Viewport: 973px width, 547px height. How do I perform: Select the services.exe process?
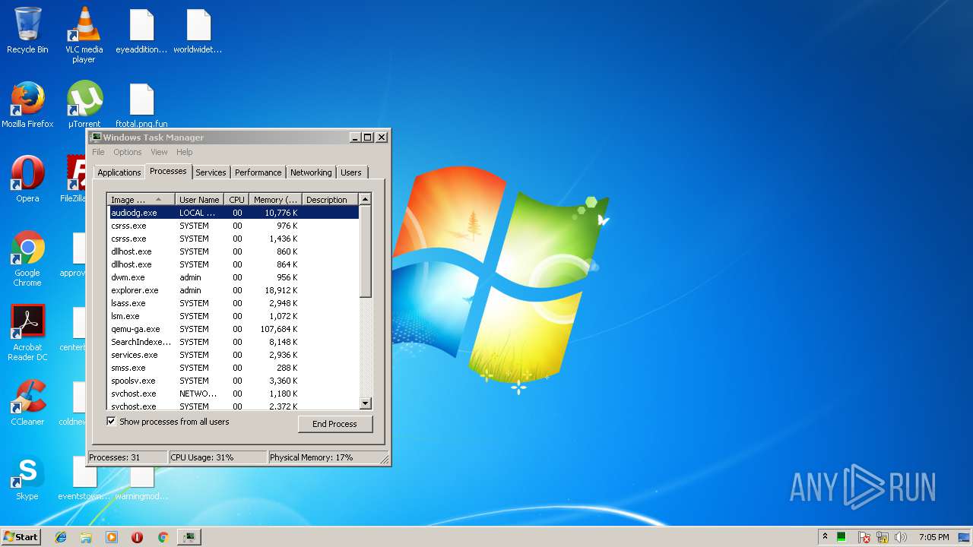233,355
